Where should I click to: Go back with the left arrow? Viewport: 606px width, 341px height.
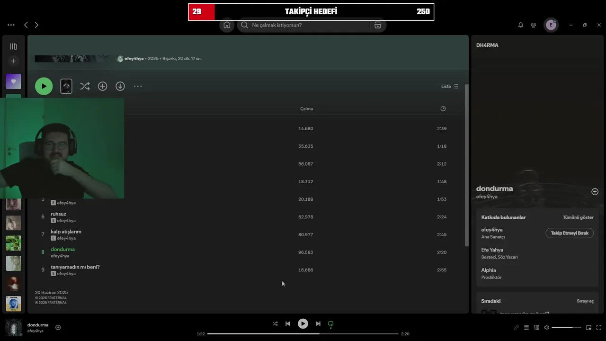pos(26,25)
